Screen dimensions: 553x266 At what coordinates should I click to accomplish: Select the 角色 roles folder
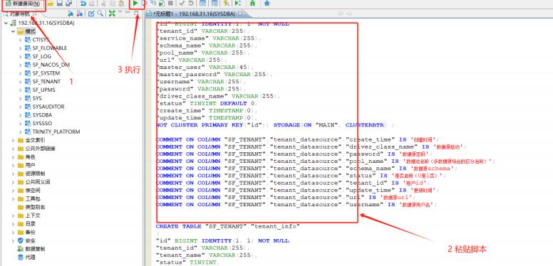click(30, 157)
